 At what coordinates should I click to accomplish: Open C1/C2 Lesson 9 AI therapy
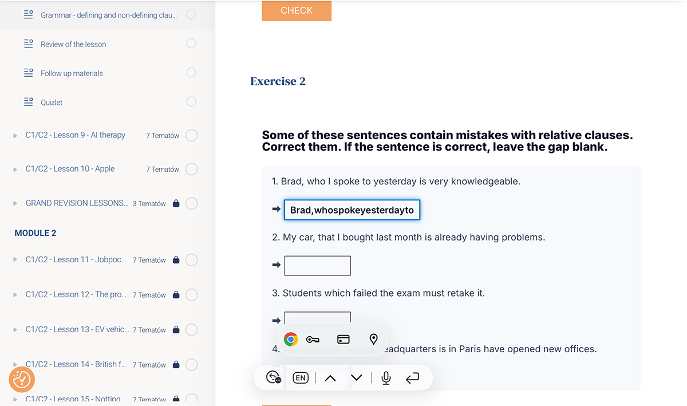point(76,135)
